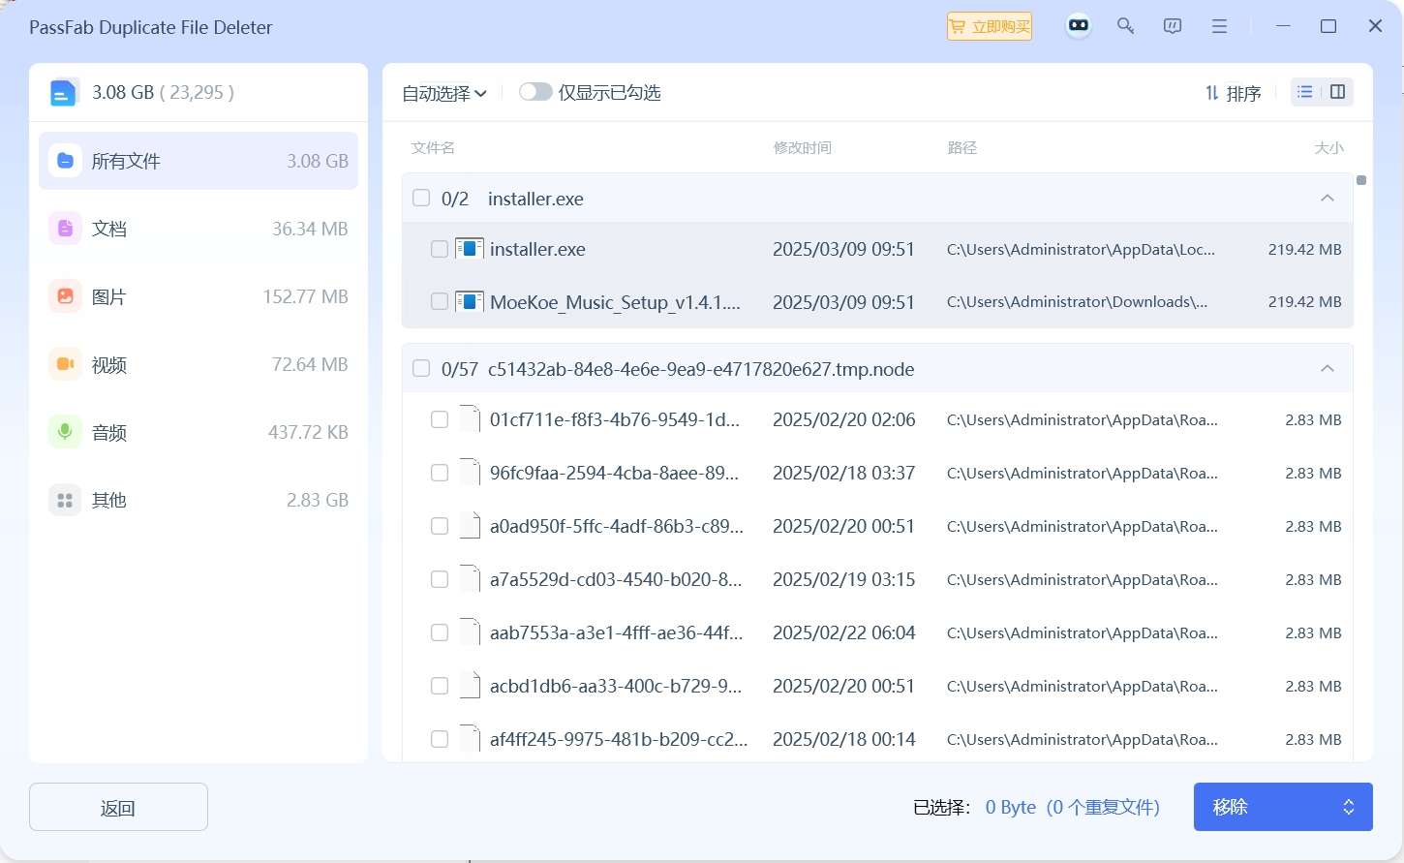Click the gray other-files grid icon
The image size is (1404, 863).
click(x=65, y=500)
